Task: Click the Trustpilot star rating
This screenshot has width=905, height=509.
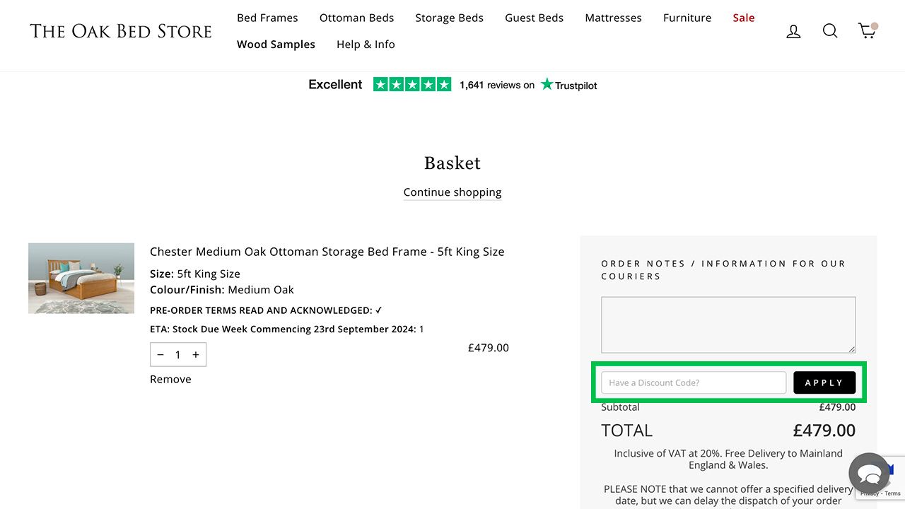Action: 412,85
